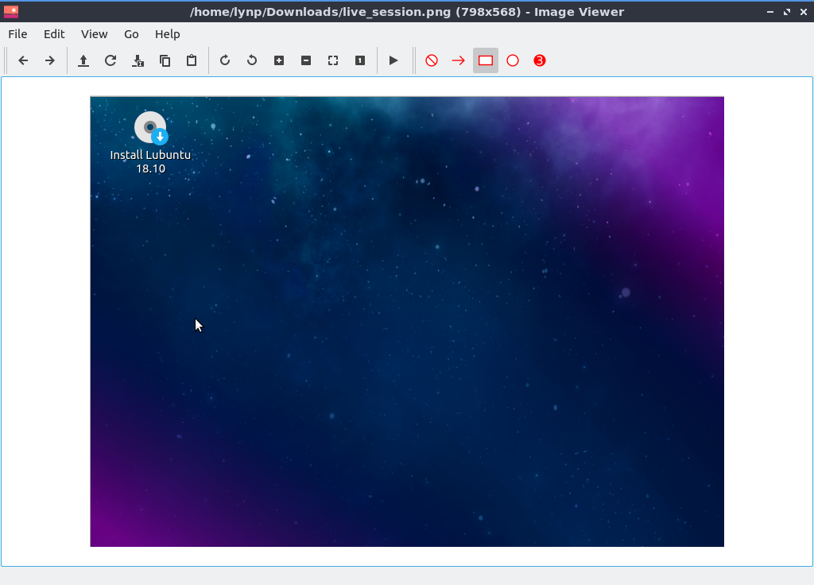Disable annotation with the red no-tool icon
The height and width of the screenshot is (585, 814).
pos(432,60)
